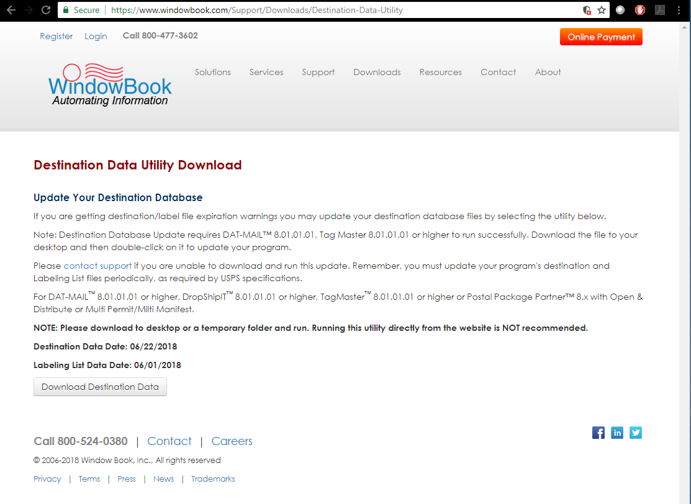Screen dimensions: 691x504
Task: Click the browser back arrow
Action: click(x=11, y=10)
